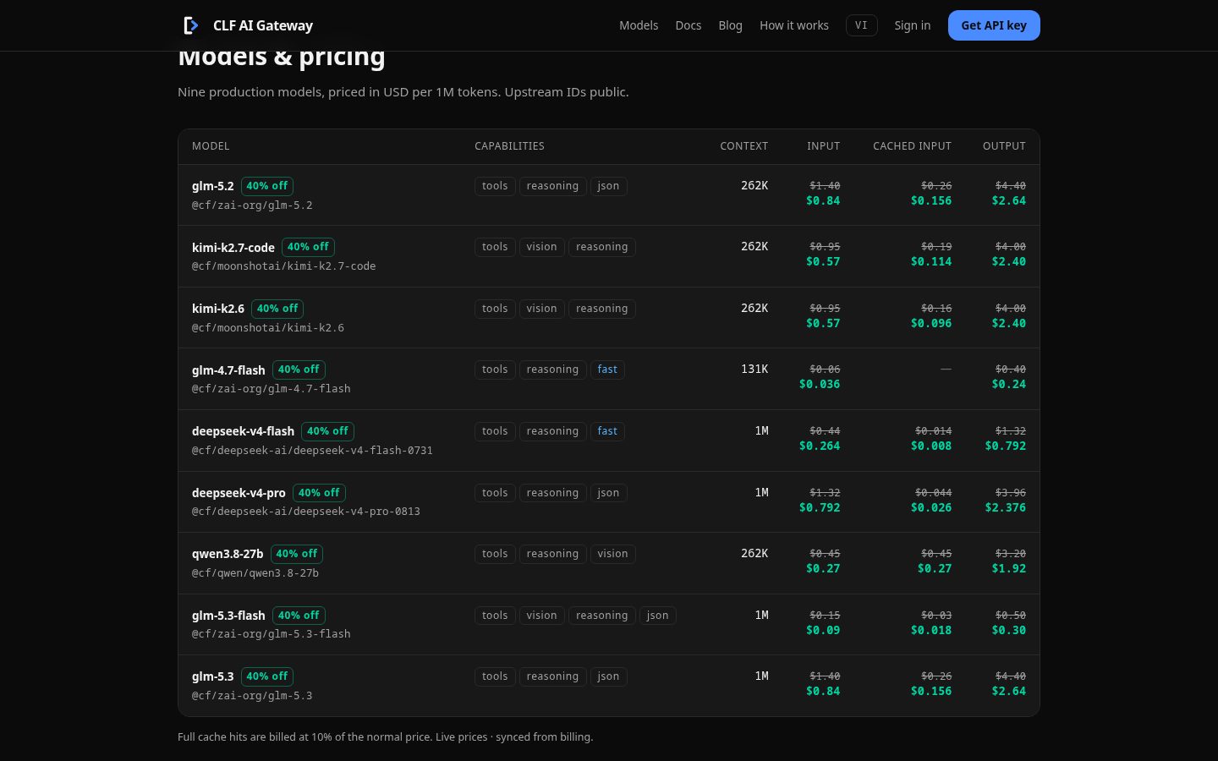The image size is (1218, 761).
Task: Click the reasoning tag on the kimi-k2.6 row
Action: tap(602, 309)
